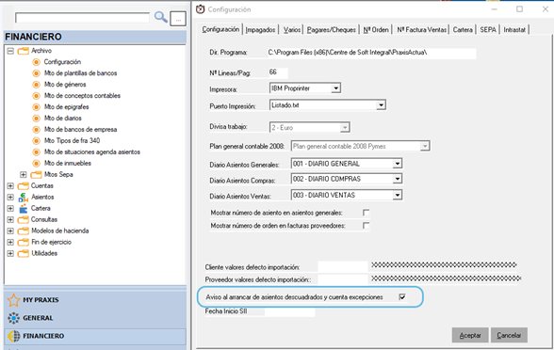
Task: Click the bullet icon beside Mto de conceptos contables
Action: (x=36, y=96)
